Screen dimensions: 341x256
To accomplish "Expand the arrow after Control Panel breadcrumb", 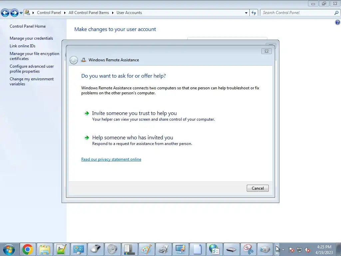I will point(65,13).
